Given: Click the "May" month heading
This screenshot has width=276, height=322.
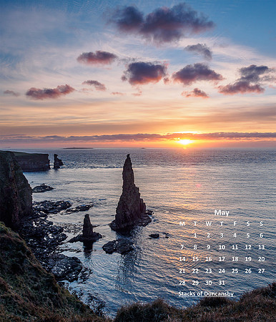Looking at the screenshot, I should pyautogui.click(x=222, y=213).
